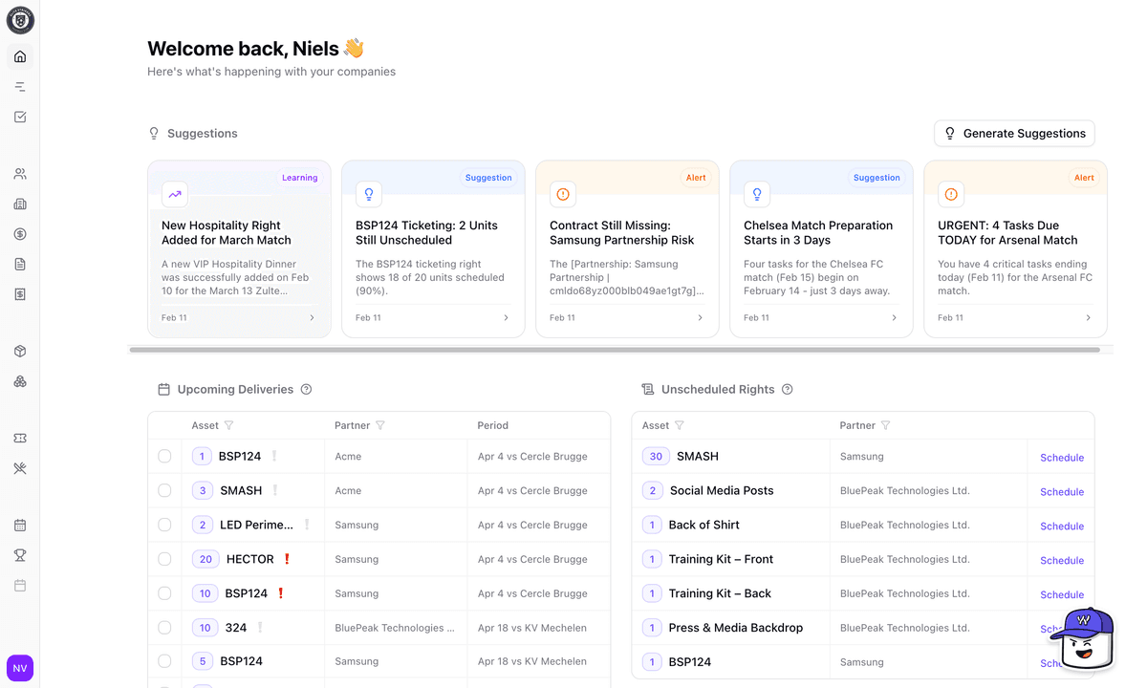Open the trophy icon in the sidebar
Screen dimensions: 1147x688
[20, 555]
